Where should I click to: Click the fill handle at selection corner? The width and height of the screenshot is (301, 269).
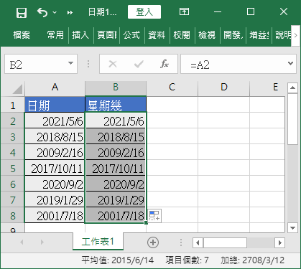146,223
